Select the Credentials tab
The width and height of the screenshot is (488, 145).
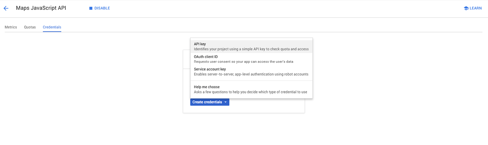tap(52, 27)
